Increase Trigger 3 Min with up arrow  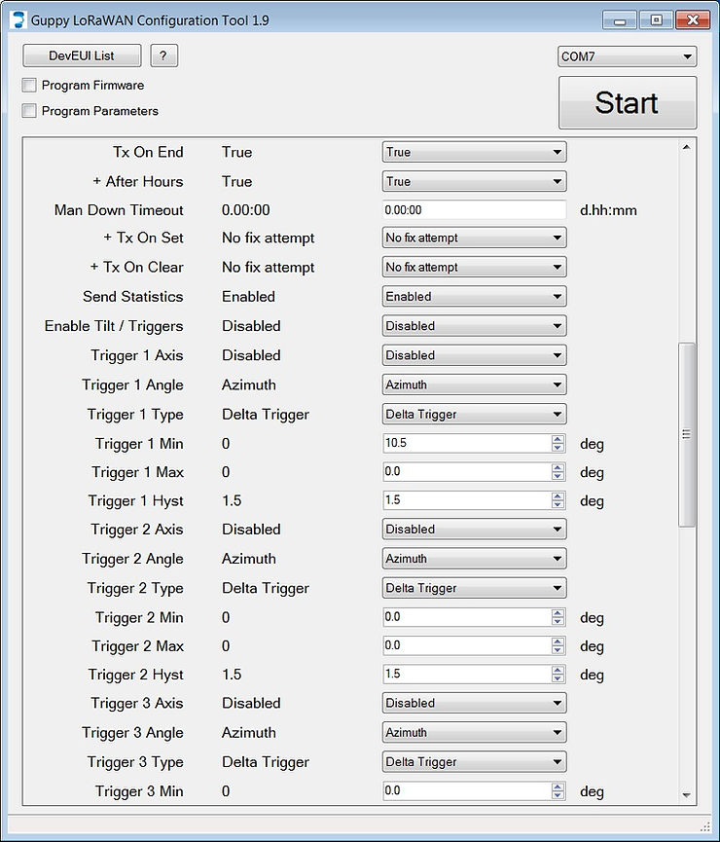coord(558,787)
